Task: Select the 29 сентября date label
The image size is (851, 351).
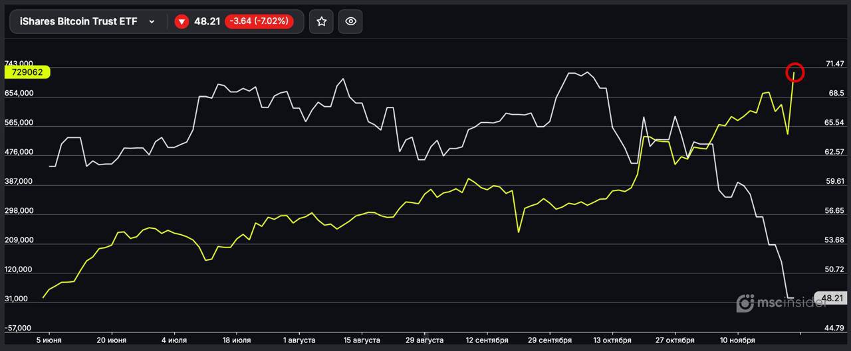Action: coord(549,340)
